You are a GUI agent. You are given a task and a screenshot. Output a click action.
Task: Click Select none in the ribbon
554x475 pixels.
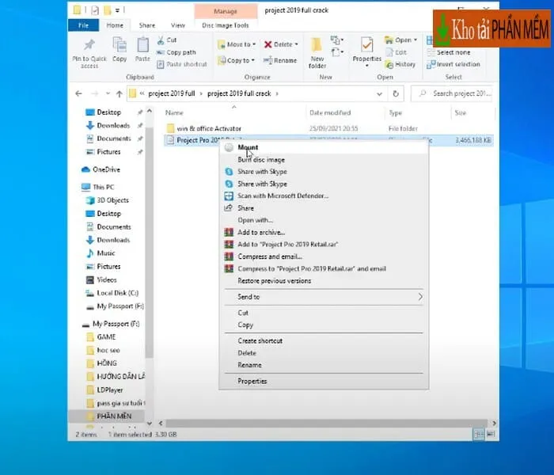(449, 52)
